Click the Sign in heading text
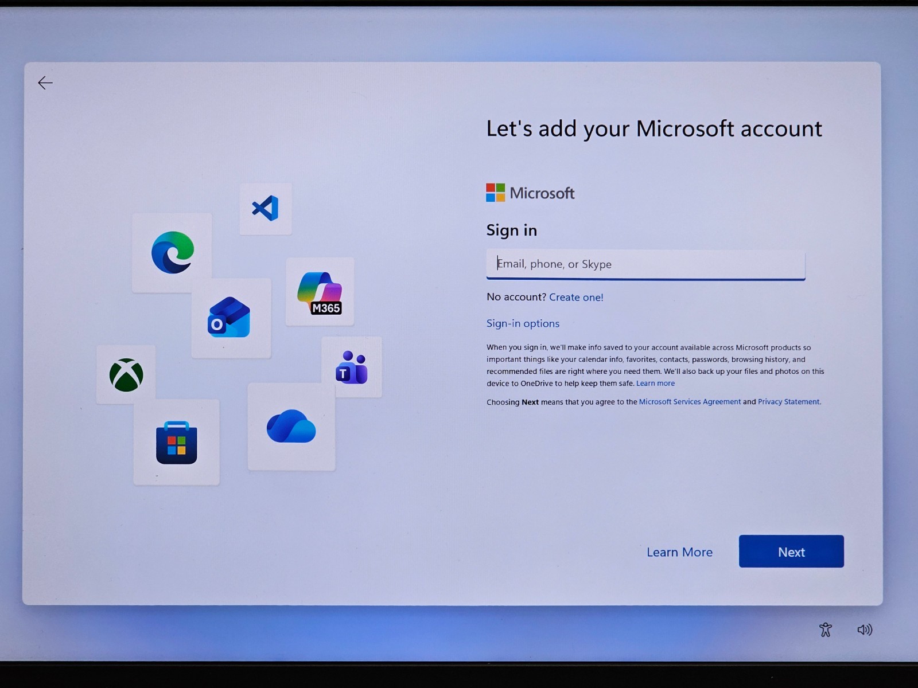Screen dimensions: 918x688 512,230
